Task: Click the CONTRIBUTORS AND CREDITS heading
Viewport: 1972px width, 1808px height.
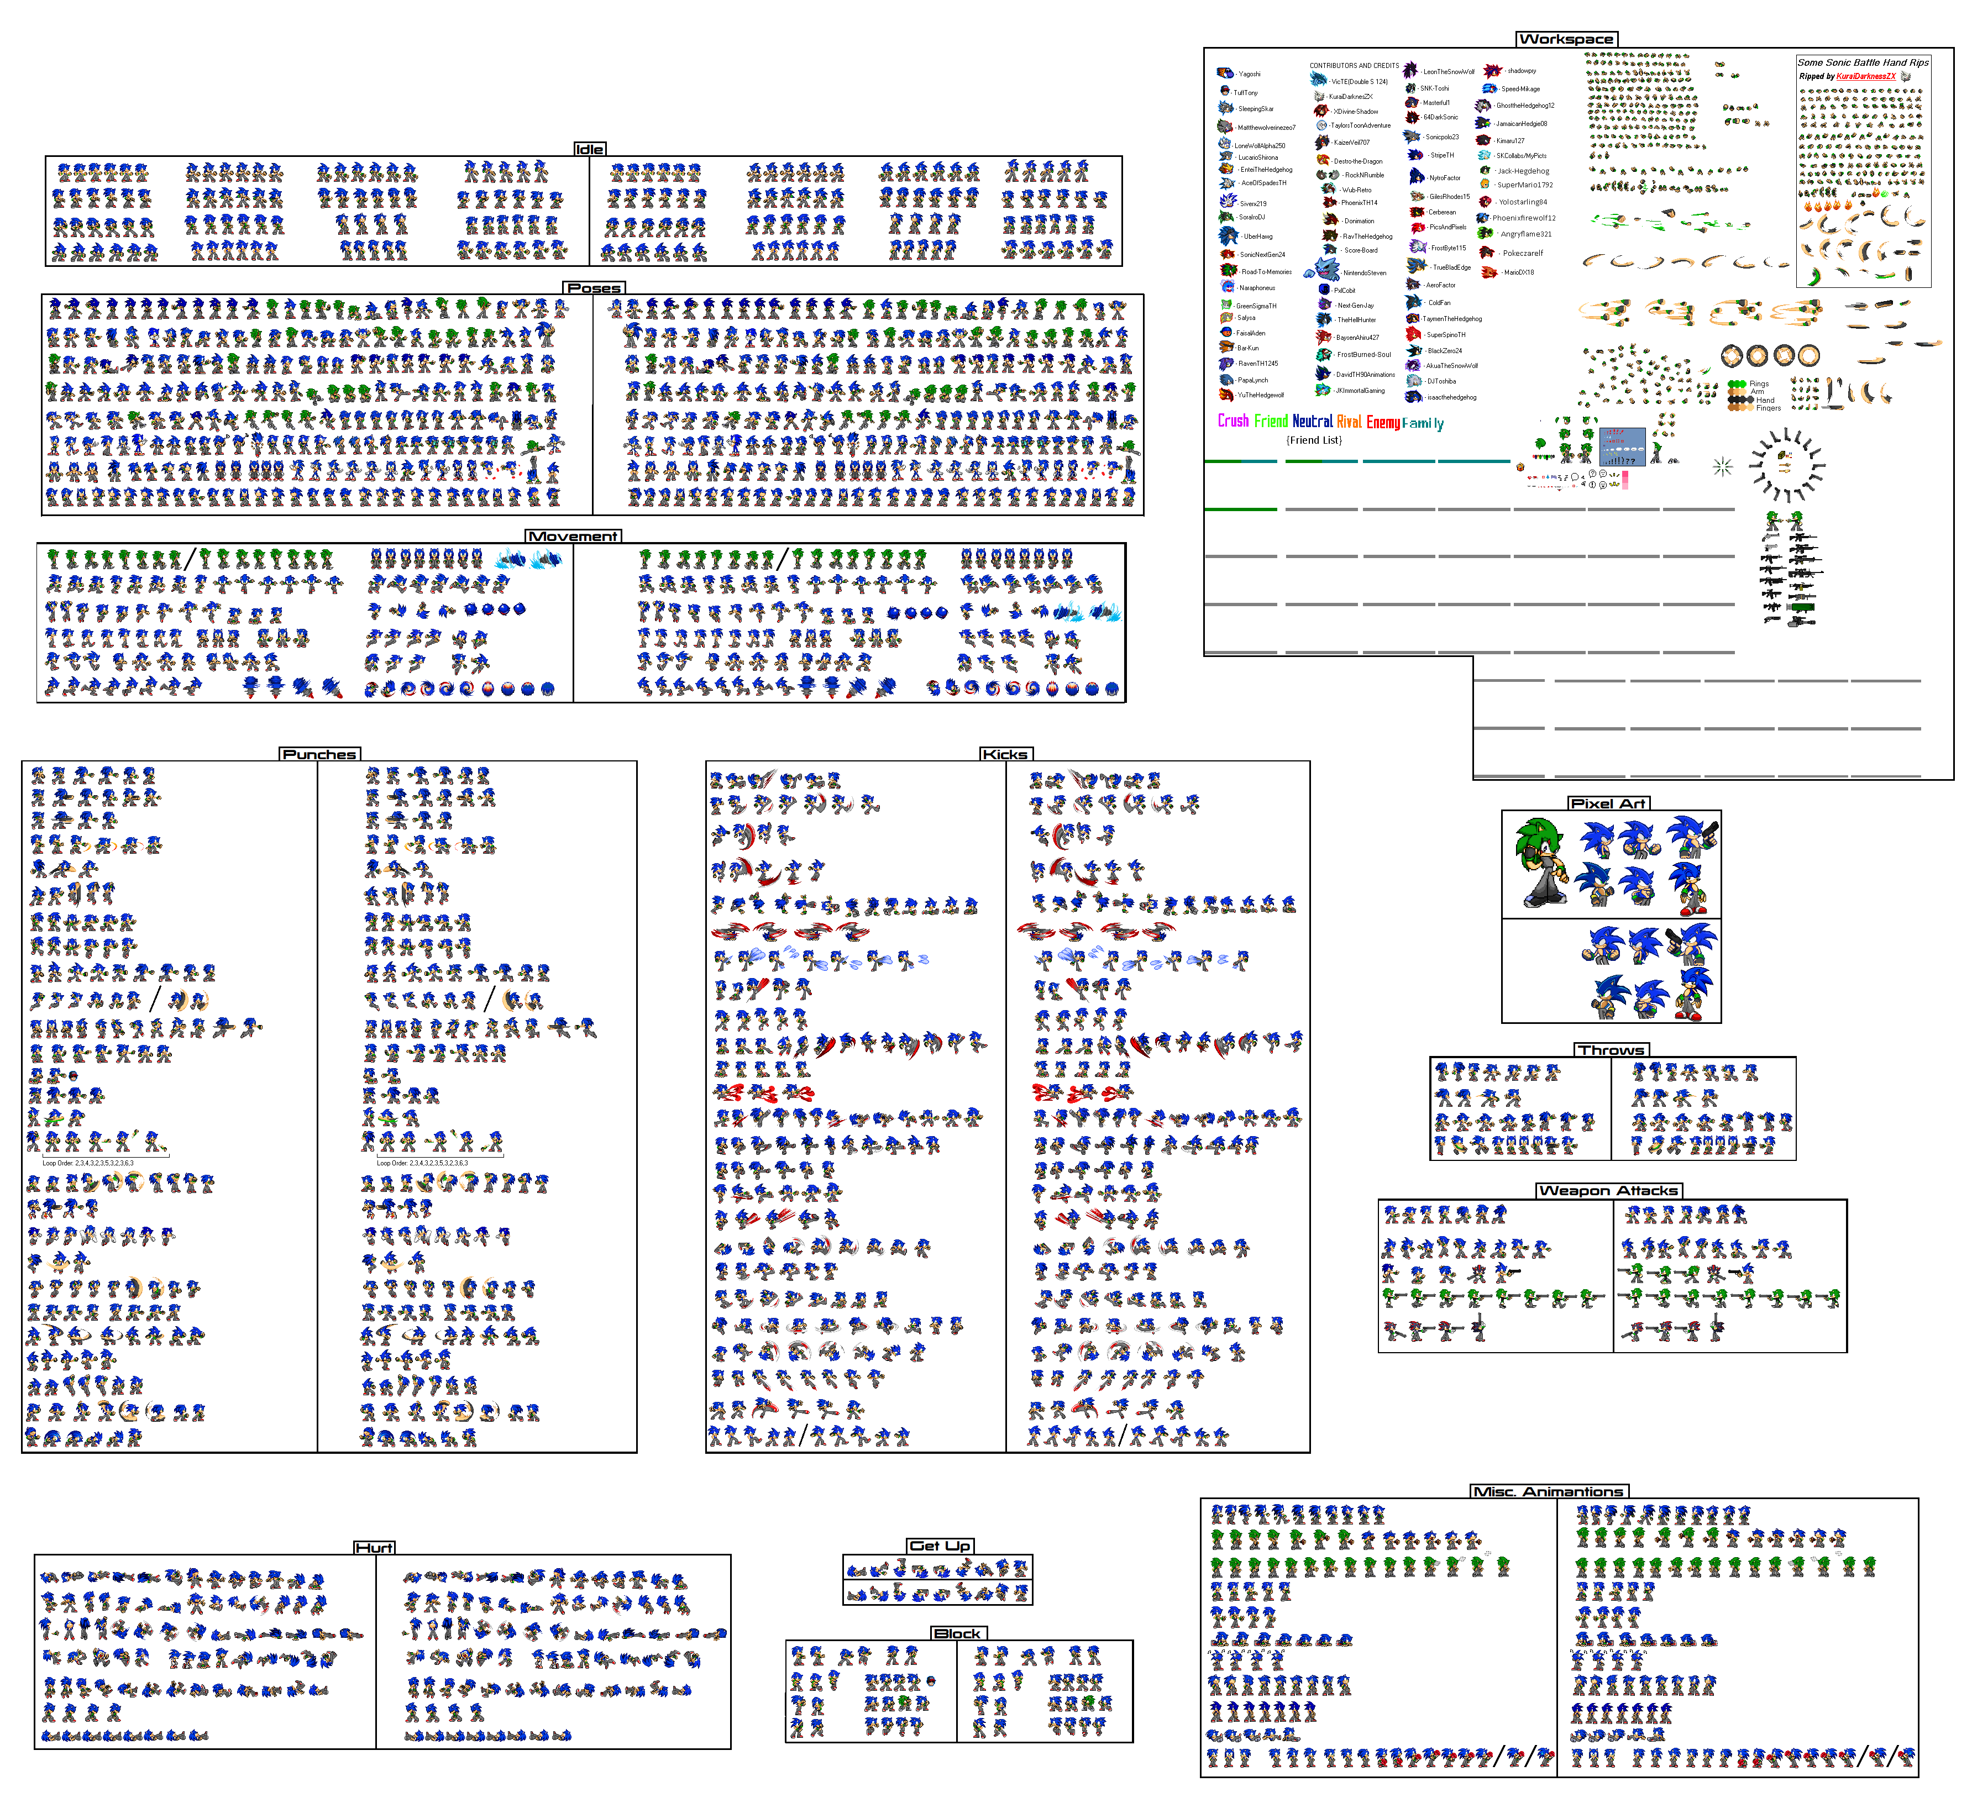Action: pyautogui.click(x=1354, y=66)
